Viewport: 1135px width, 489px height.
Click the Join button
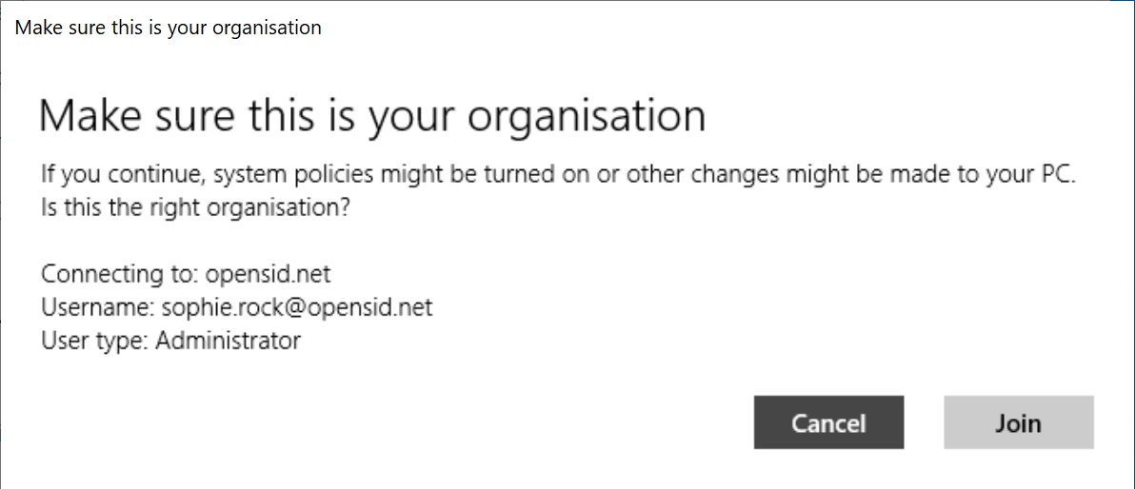coord(1018,422)
